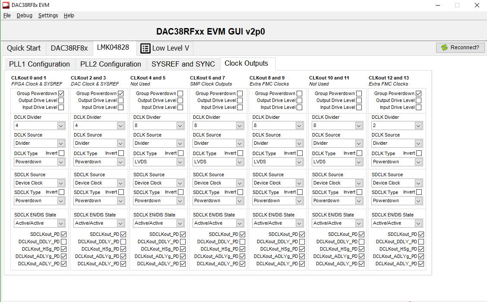Open SDCLK Source dropdown for CLKout 4 and 5

pyautogui.click(x=158, y=183)
